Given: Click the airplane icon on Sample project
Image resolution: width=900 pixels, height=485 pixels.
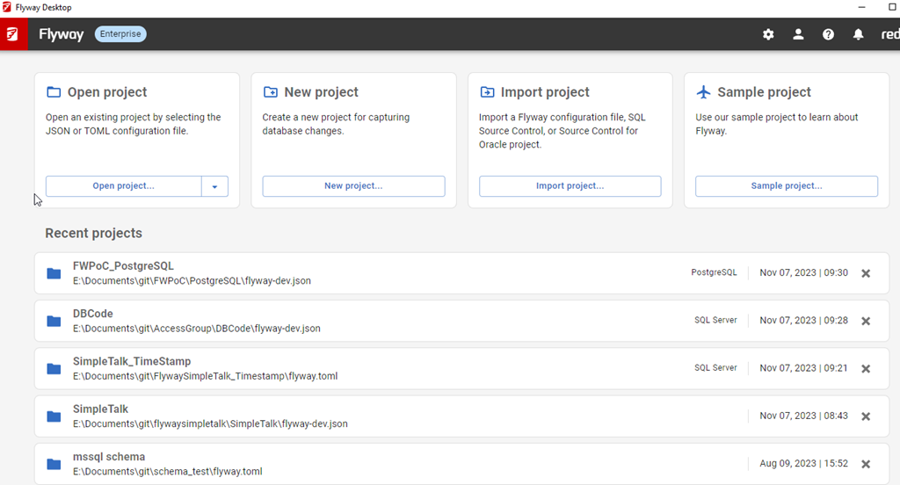Looking at the screenshot, I should pos(703,92).
